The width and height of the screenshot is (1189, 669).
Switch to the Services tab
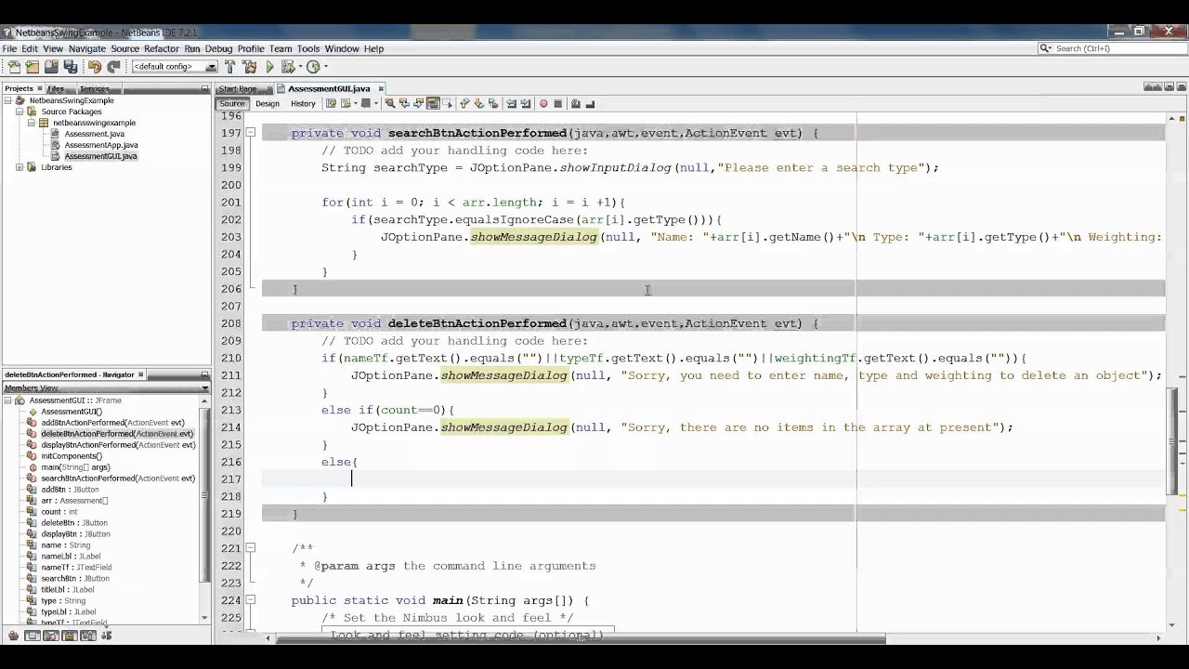point(94,88)
